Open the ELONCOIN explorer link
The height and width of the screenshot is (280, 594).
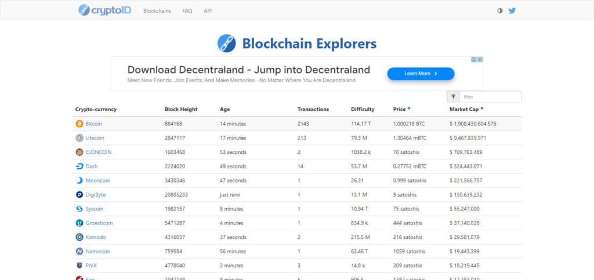pyautogui.click(x=99, y=152)
